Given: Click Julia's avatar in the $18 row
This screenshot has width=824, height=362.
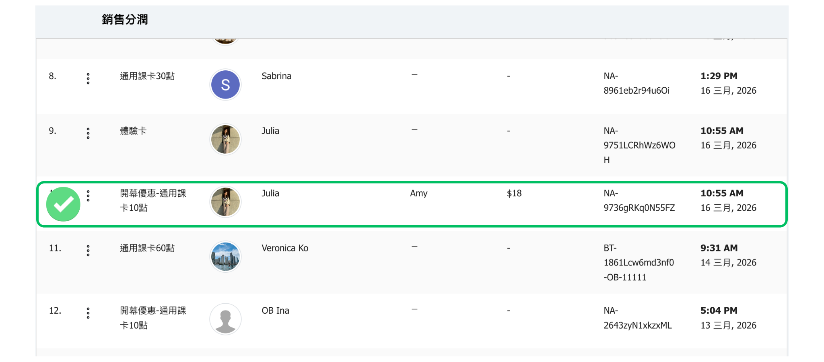Looking at the screenshot, I should pos(225,202).
